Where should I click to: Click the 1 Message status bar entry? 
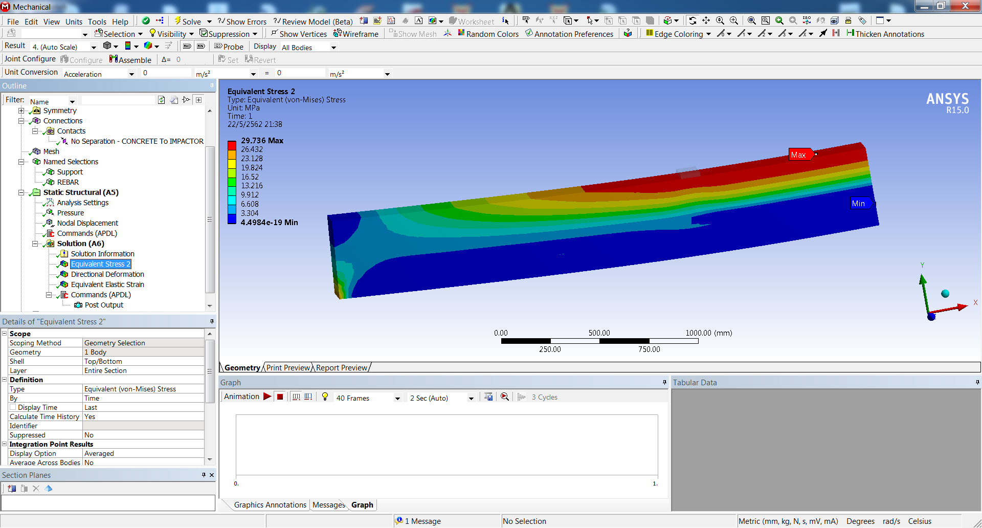click(418, 521)
